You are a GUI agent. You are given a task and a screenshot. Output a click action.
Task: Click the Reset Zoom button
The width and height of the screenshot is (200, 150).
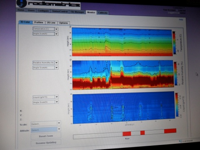click(46, 136)
